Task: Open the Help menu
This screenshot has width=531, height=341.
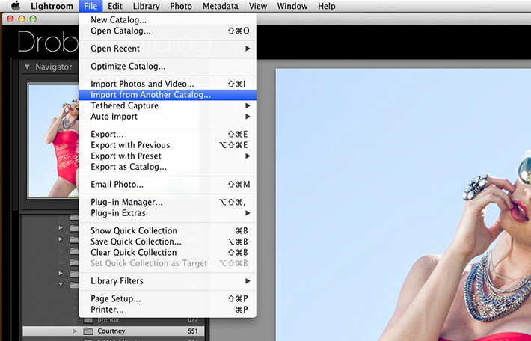Action: [327, 6]
